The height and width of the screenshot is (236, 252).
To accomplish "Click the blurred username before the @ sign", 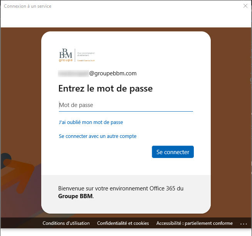I will coord(73,73).
